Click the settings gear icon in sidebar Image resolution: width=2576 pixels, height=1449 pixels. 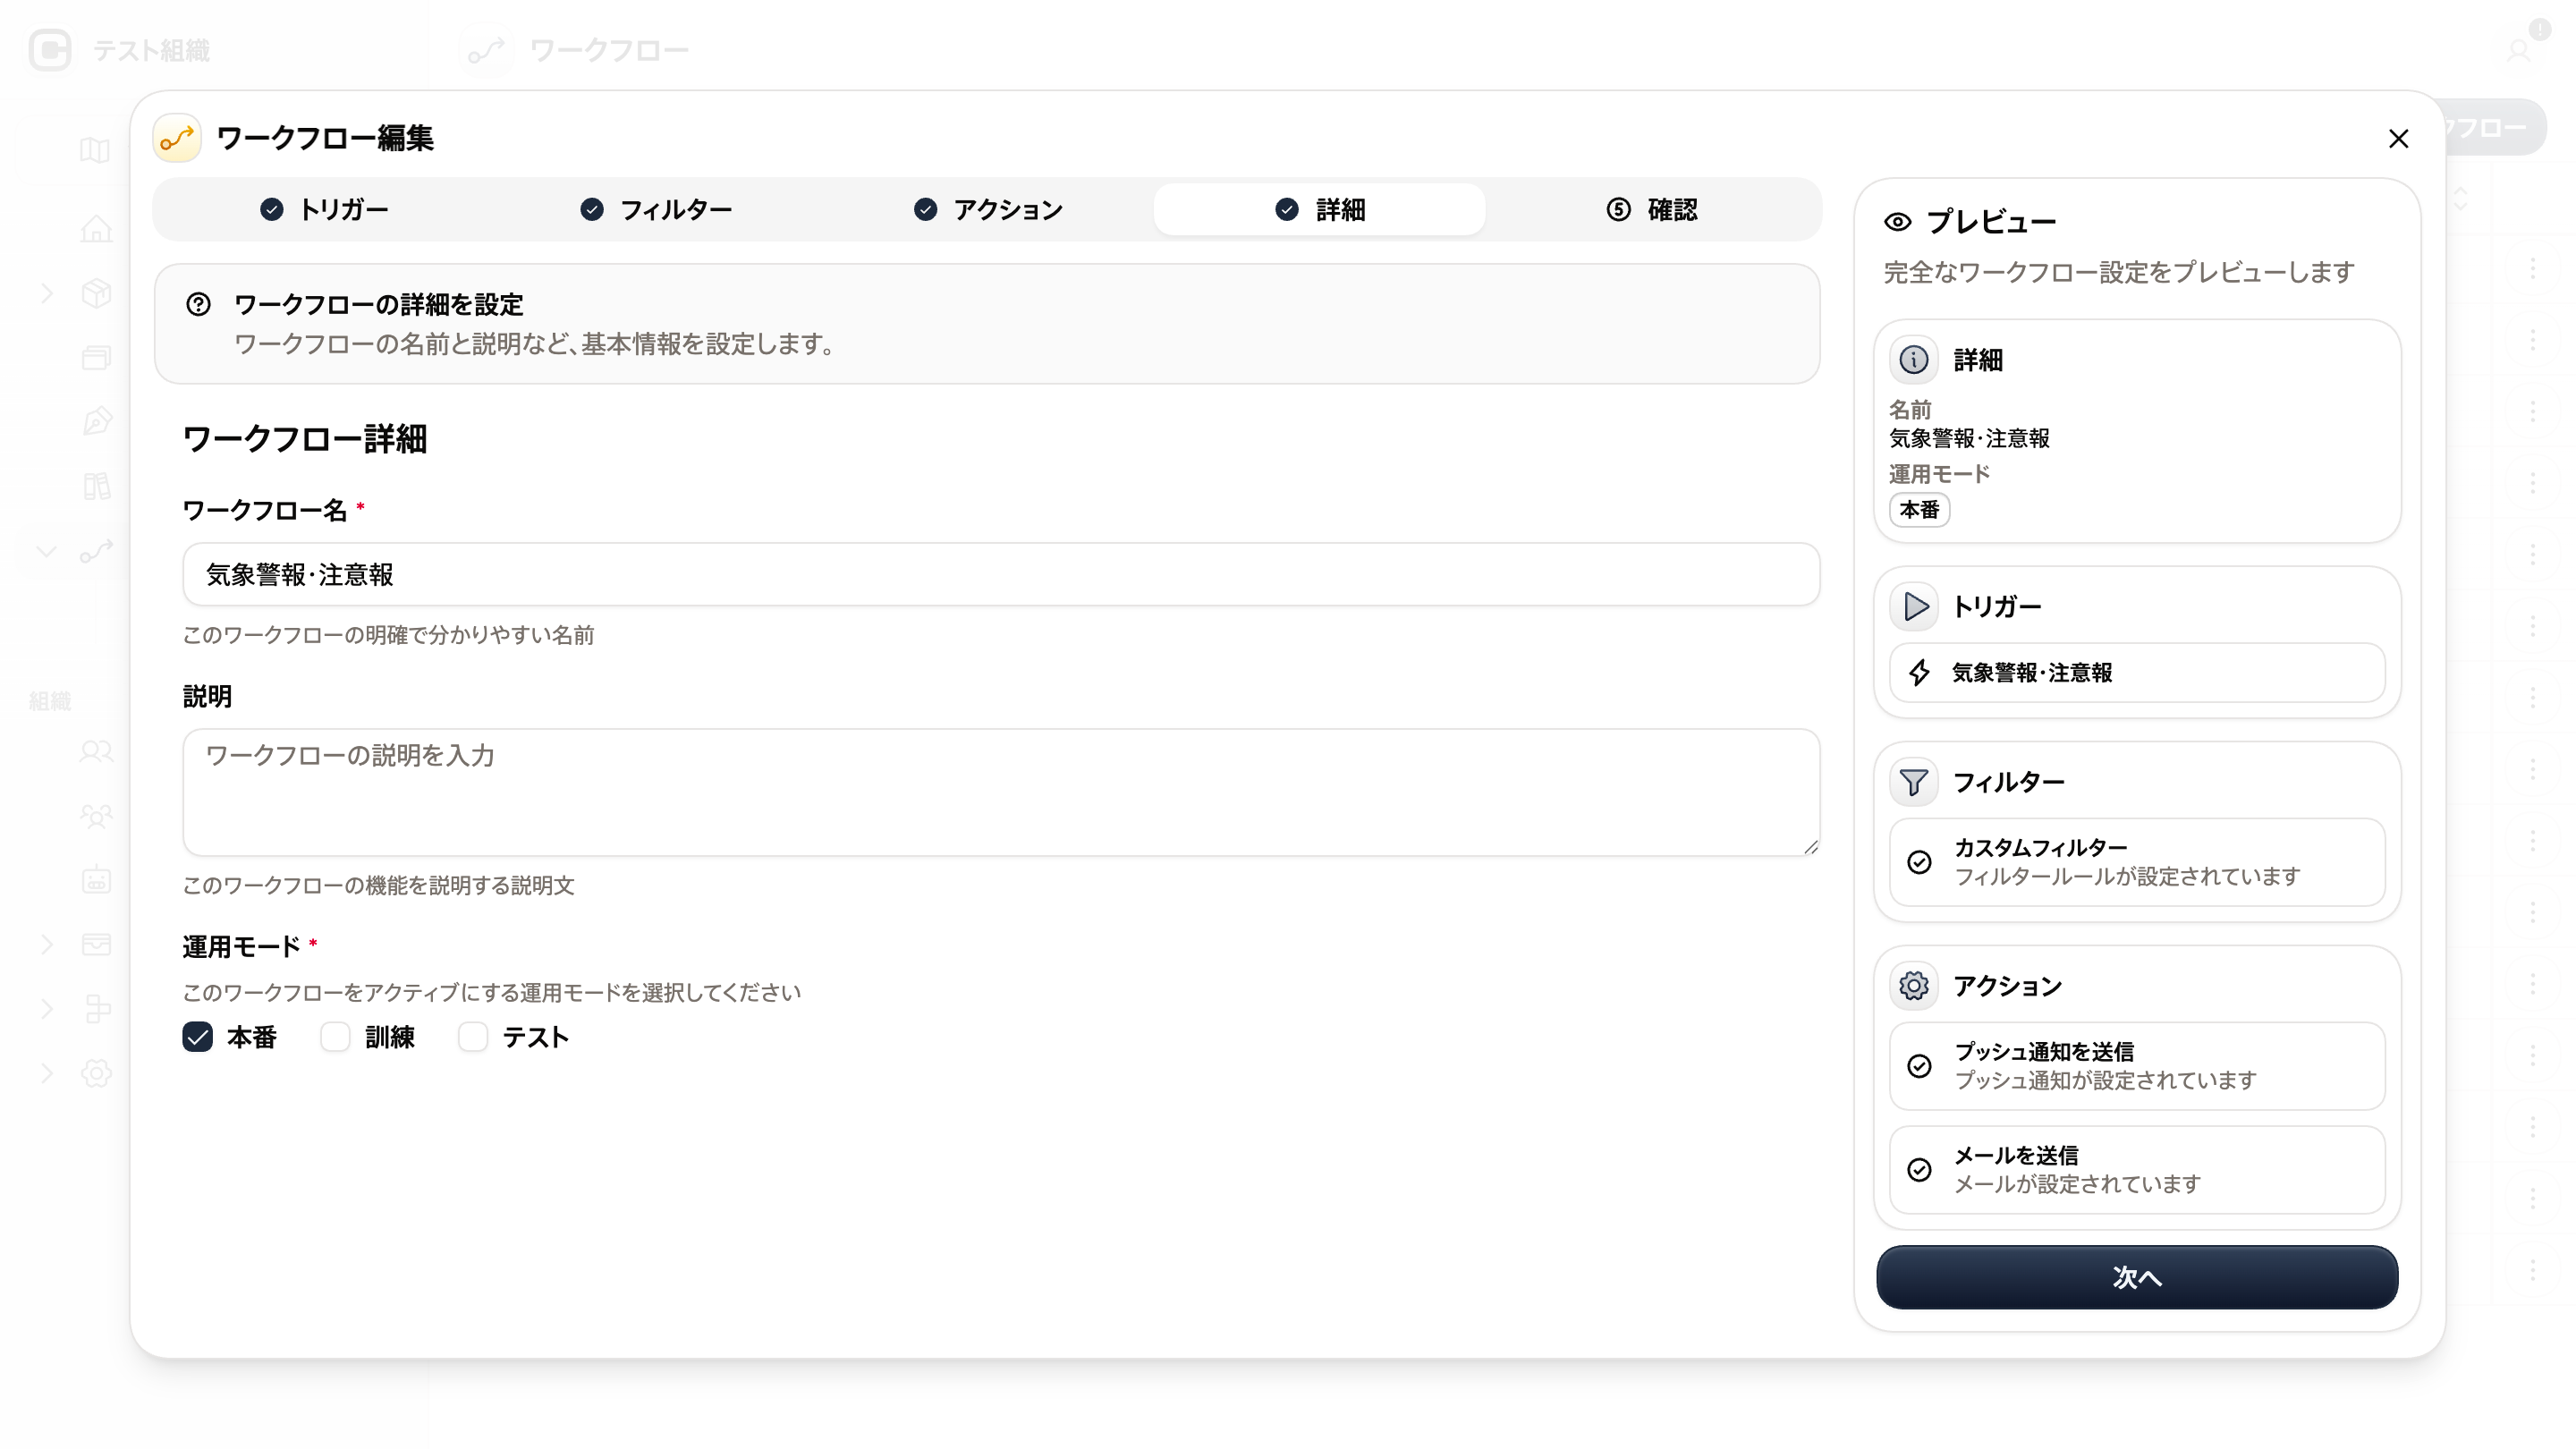(x=96, y=1073)
